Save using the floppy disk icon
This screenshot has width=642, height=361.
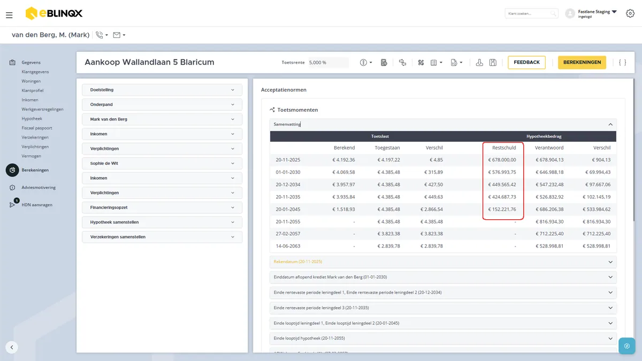click(493, 63)
